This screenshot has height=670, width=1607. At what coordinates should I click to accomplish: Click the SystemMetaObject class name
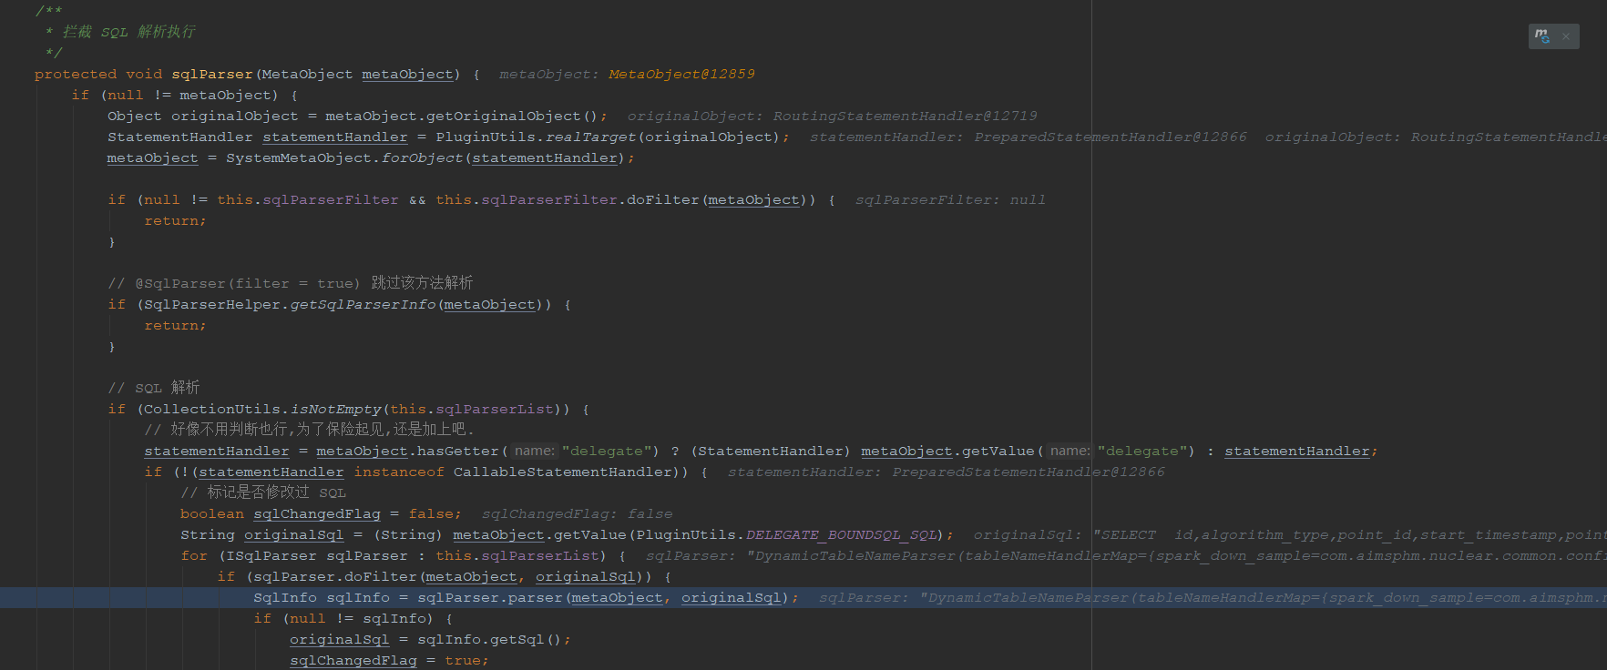299,158
